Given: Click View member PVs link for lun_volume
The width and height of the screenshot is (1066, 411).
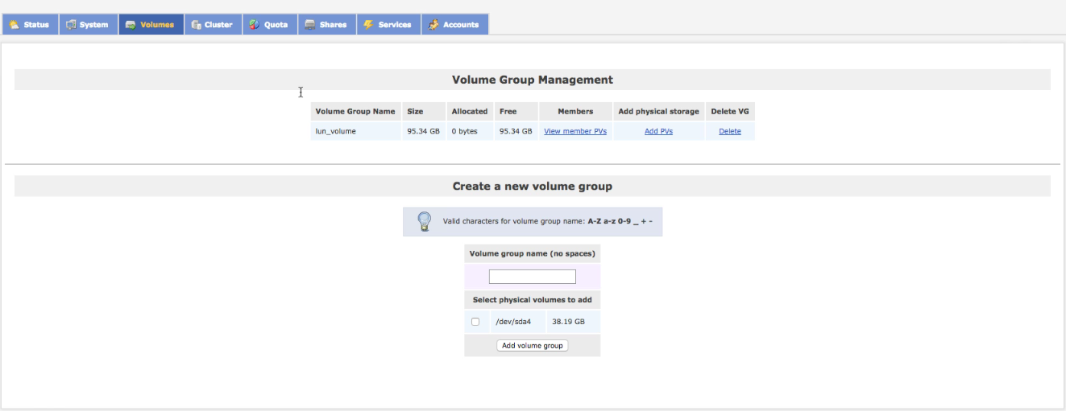Looking at the screenshot, I should pyautogui.click(x=575, y=131).
